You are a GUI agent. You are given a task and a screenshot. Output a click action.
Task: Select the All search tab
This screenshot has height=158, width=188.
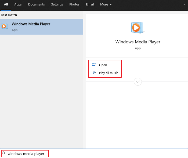point(6,5)
